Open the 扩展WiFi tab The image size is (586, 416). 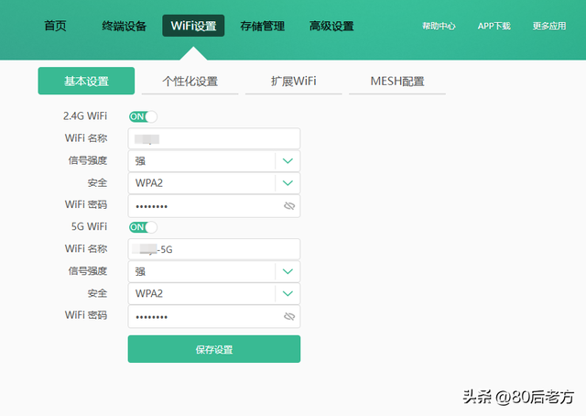[294, 82]
